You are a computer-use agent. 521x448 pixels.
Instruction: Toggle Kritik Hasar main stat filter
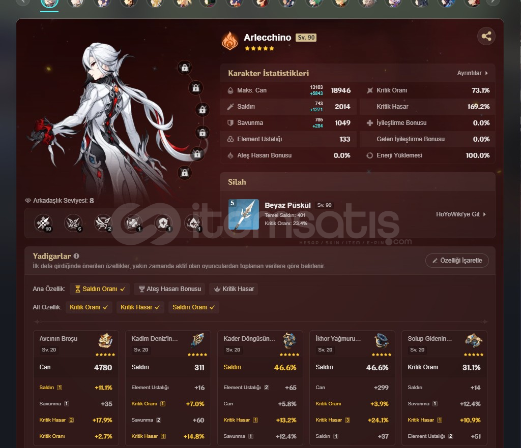pos(234,289)
